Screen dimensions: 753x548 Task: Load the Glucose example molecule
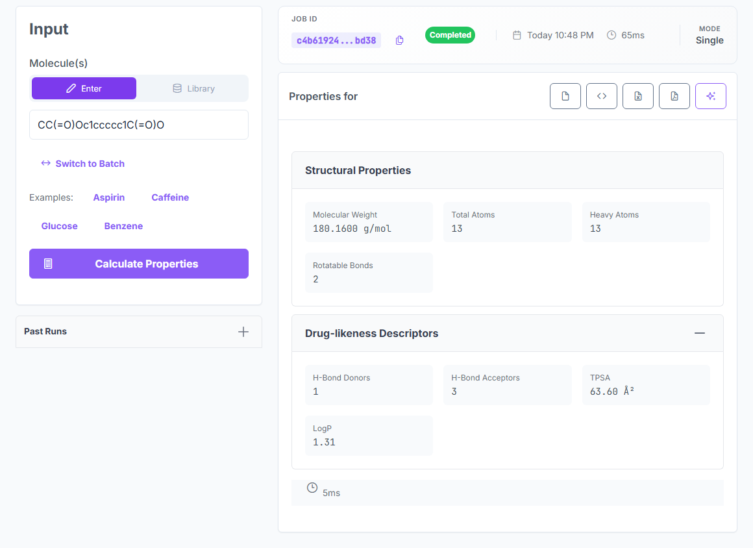[59, 226]
